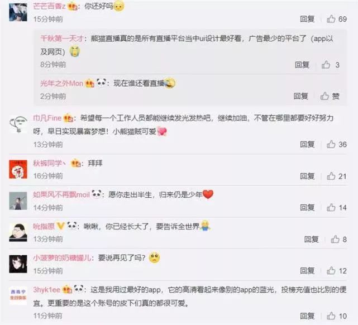Open 秋裤同学's red avatar picture
358x325 pixels.
(x=18, y=169)
